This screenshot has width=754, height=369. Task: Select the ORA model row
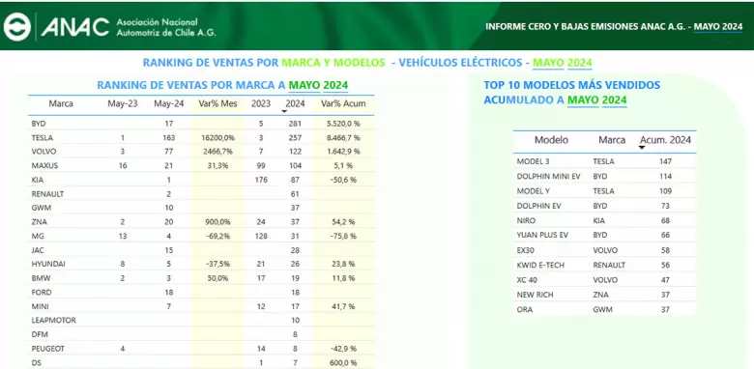(604, 309)
